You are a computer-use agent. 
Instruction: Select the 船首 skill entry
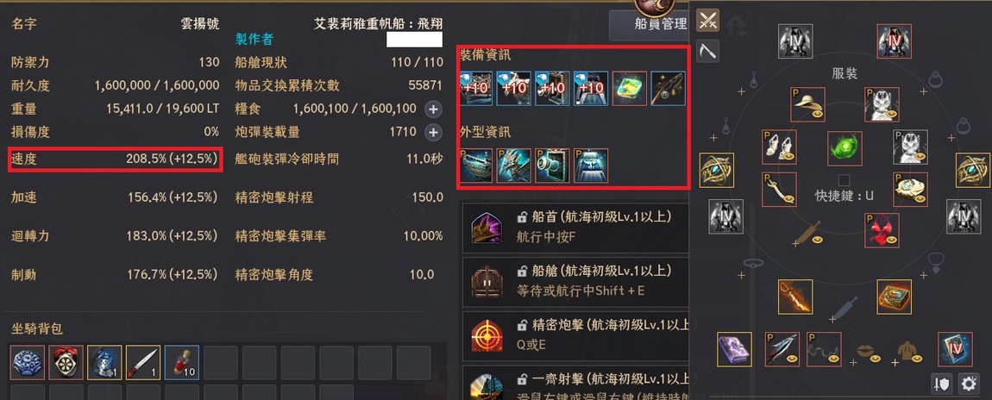575,228
